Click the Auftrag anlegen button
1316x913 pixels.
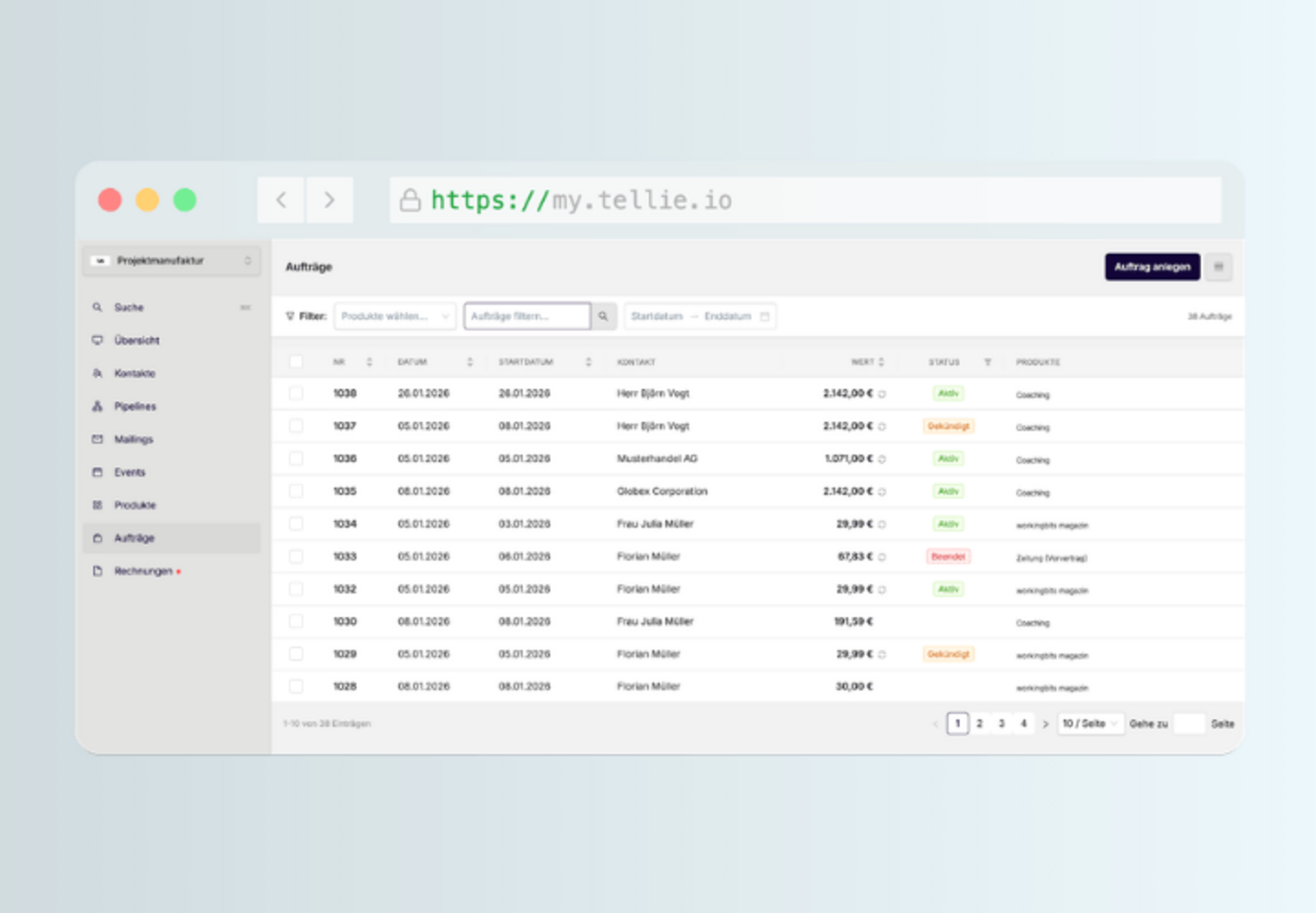1152,267
